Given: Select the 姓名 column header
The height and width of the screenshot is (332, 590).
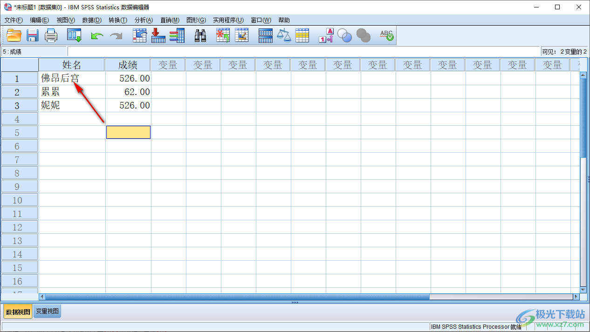Looking at the screenshot, I should click(x=72, y=65).
